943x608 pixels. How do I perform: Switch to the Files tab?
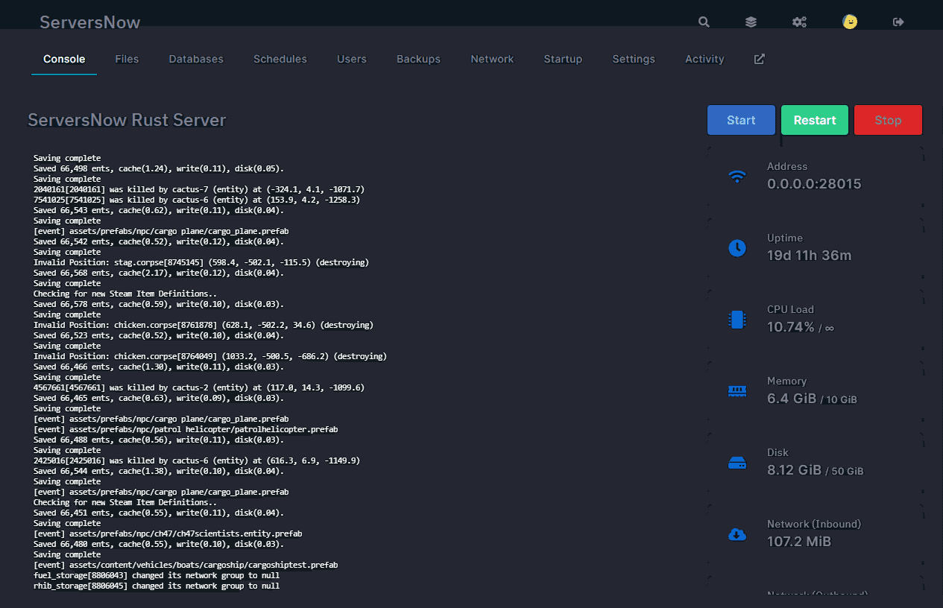(x=127, y=59)
